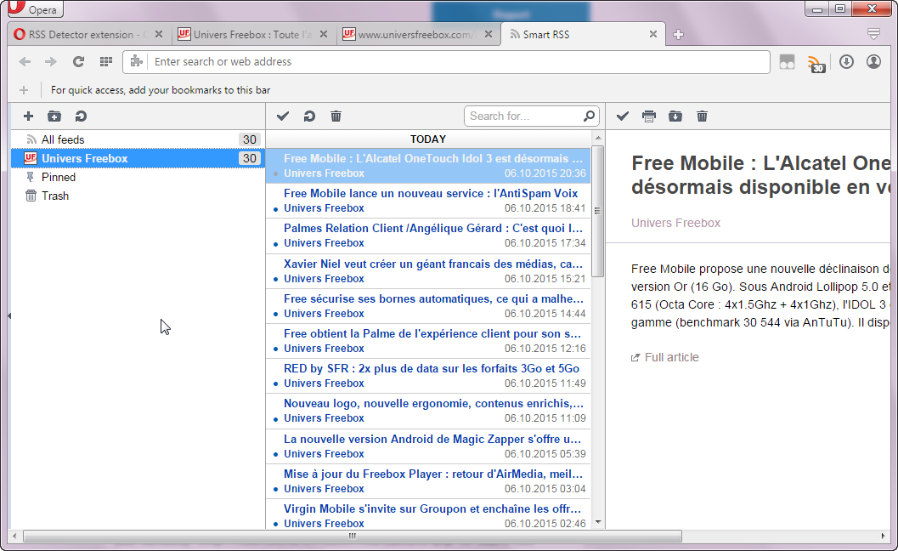Image resolution: width=898 pixels, height=551 pixels.
Task: Open a new browser tab
Action: pyautogui.click(x=678, y=34)
